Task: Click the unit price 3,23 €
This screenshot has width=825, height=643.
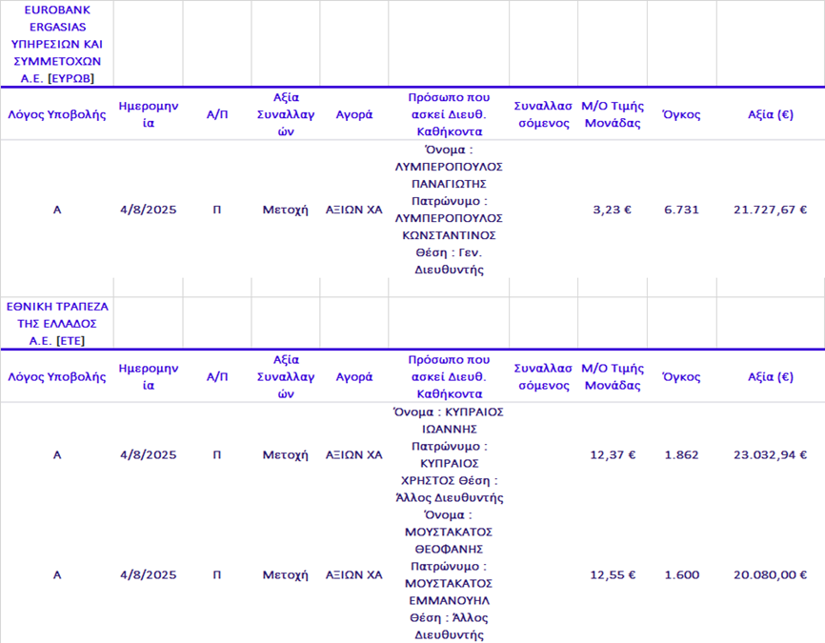Action: 612,210
